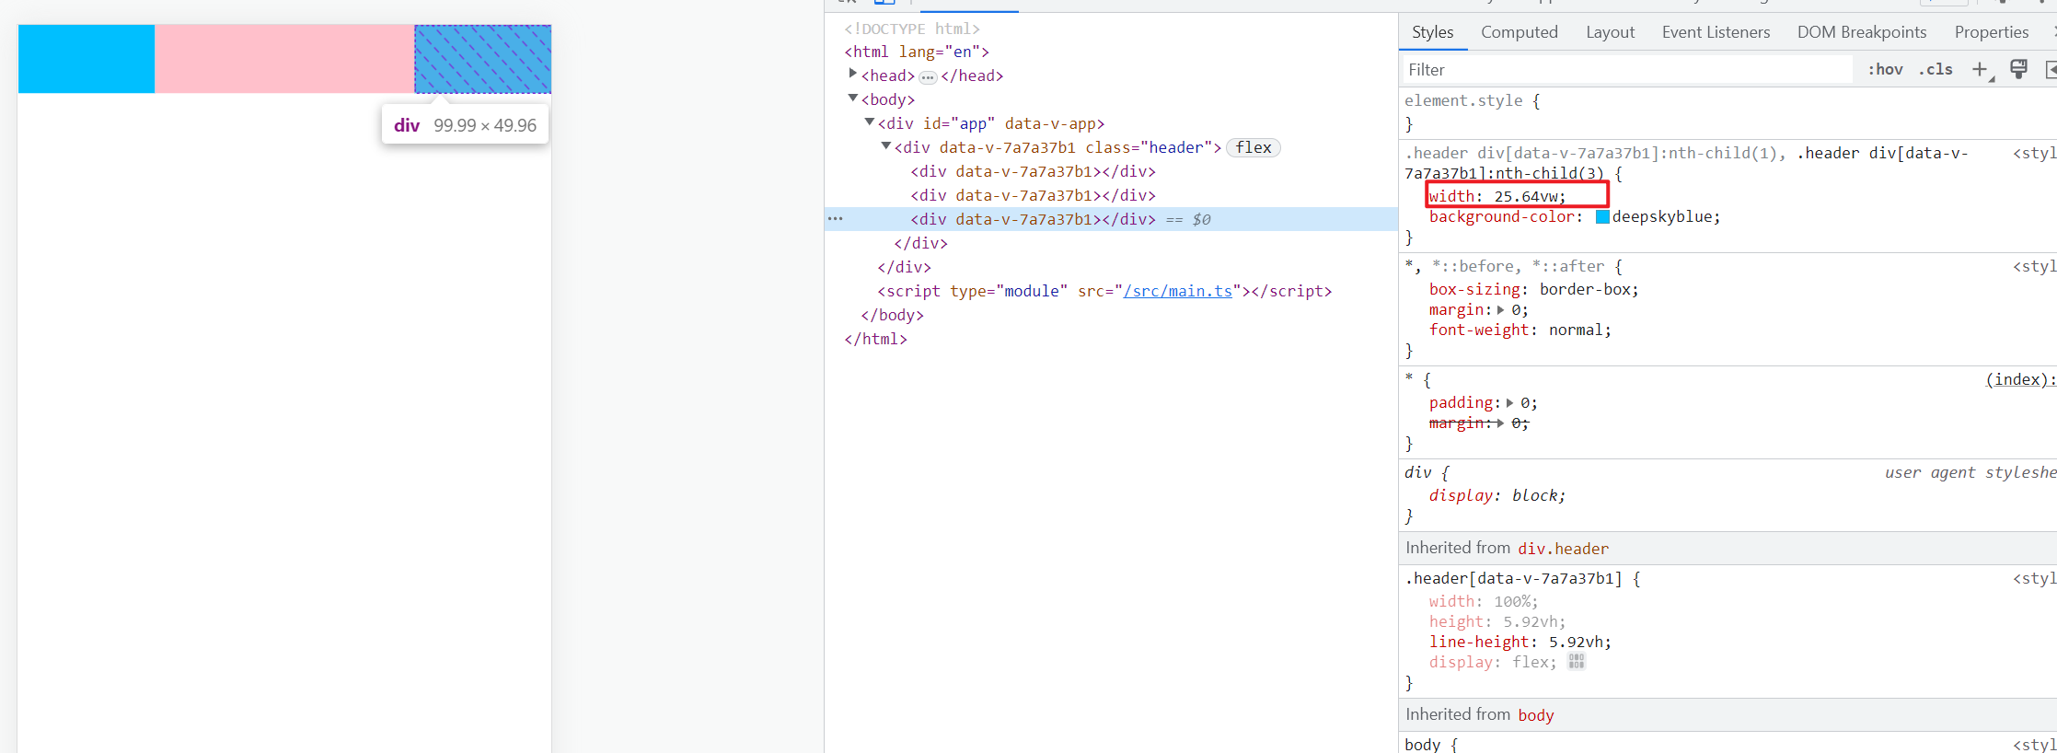This screenshot has width=2057, height=753.
Task: Toggle the :hov element state panel
Action: coord(1885,70)
